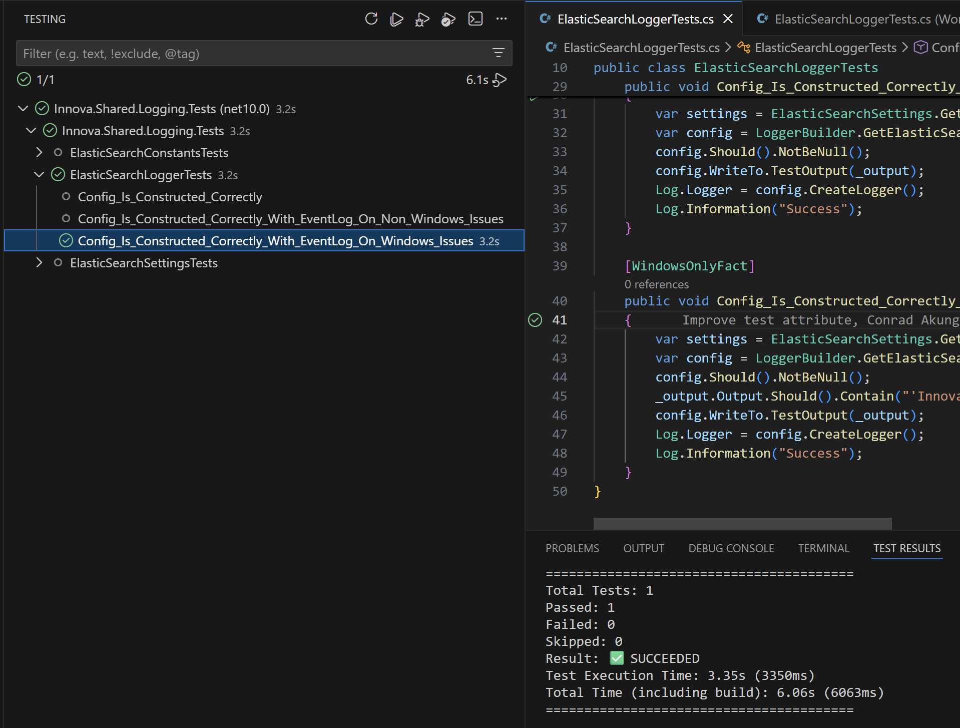Expand ElasticSearchConstantsTests tree node
Image resolution: width=960 pixels, height=728 pixels.
(x=39, y=153)
